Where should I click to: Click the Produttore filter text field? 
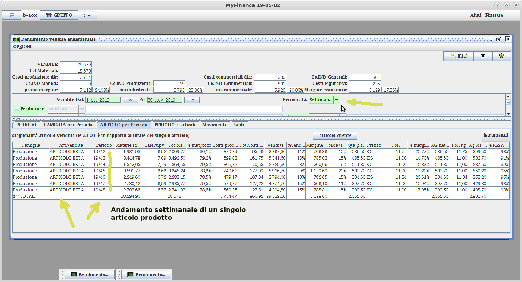point(184,109)
